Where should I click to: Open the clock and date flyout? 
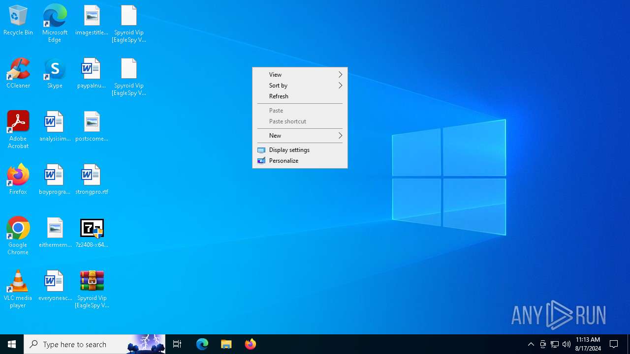tap(588, 344)
